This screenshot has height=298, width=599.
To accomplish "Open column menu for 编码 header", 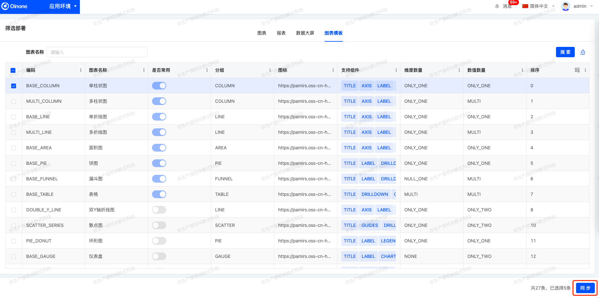I will 81,70.
